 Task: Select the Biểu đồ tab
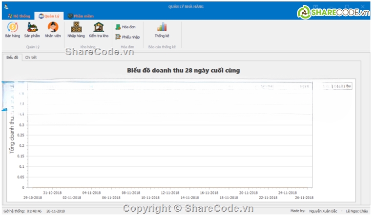(12, 58)
